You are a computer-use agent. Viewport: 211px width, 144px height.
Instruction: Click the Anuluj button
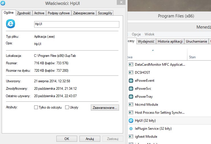tap(90, 139)
